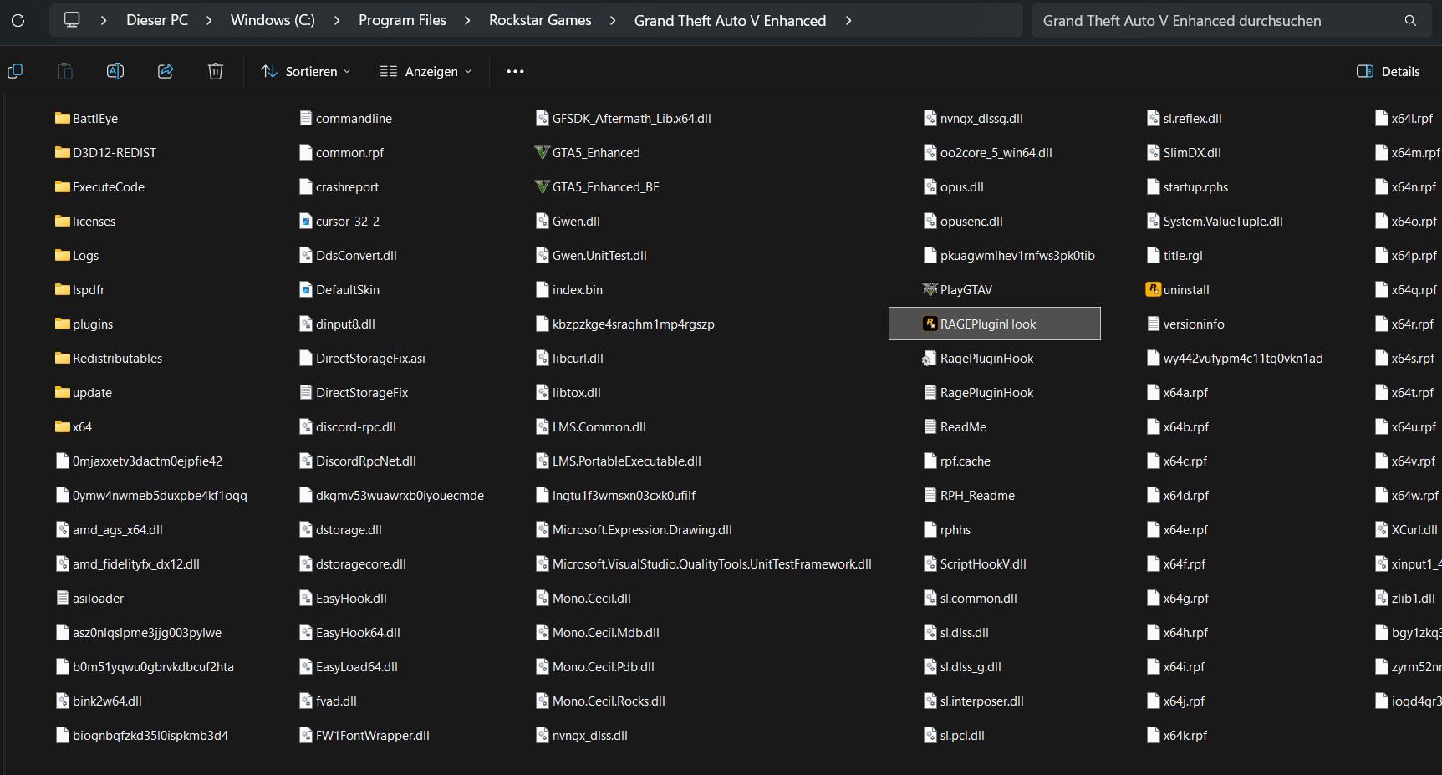The height and width of the screenshot is (775, 1442).
Task: Toggle the Details pane
Action: (x=1388, y=71)
